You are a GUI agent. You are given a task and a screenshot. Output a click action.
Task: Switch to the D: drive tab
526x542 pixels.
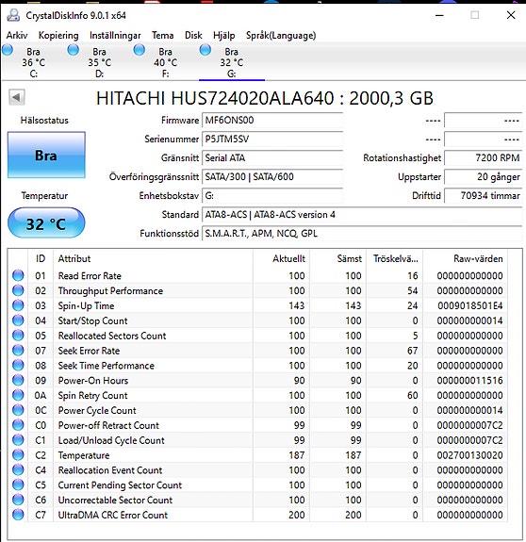point(100,62)
